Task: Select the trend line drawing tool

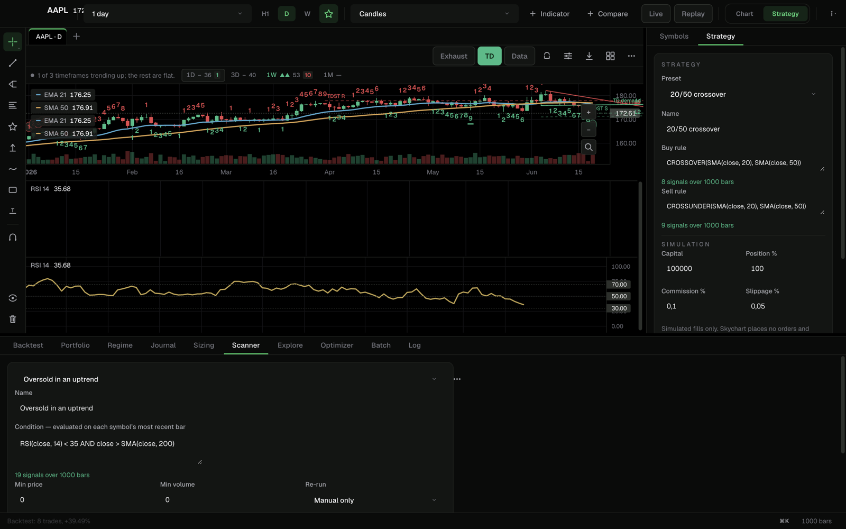Action: coord(13,63)
